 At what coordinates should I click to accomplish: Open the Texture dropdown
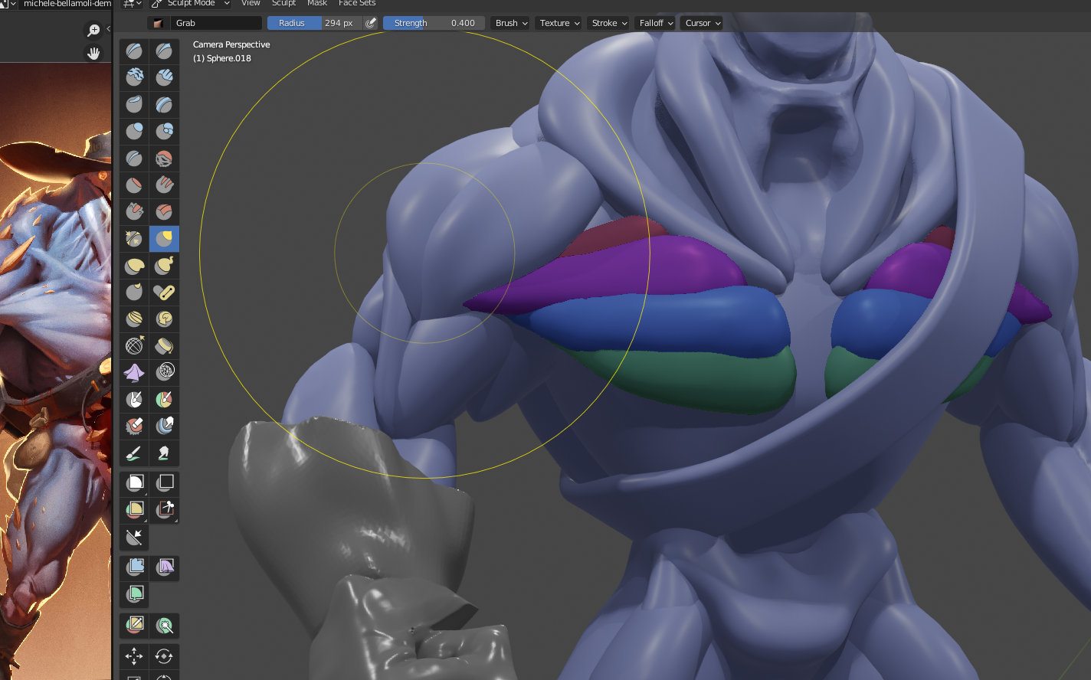point(559,23)
